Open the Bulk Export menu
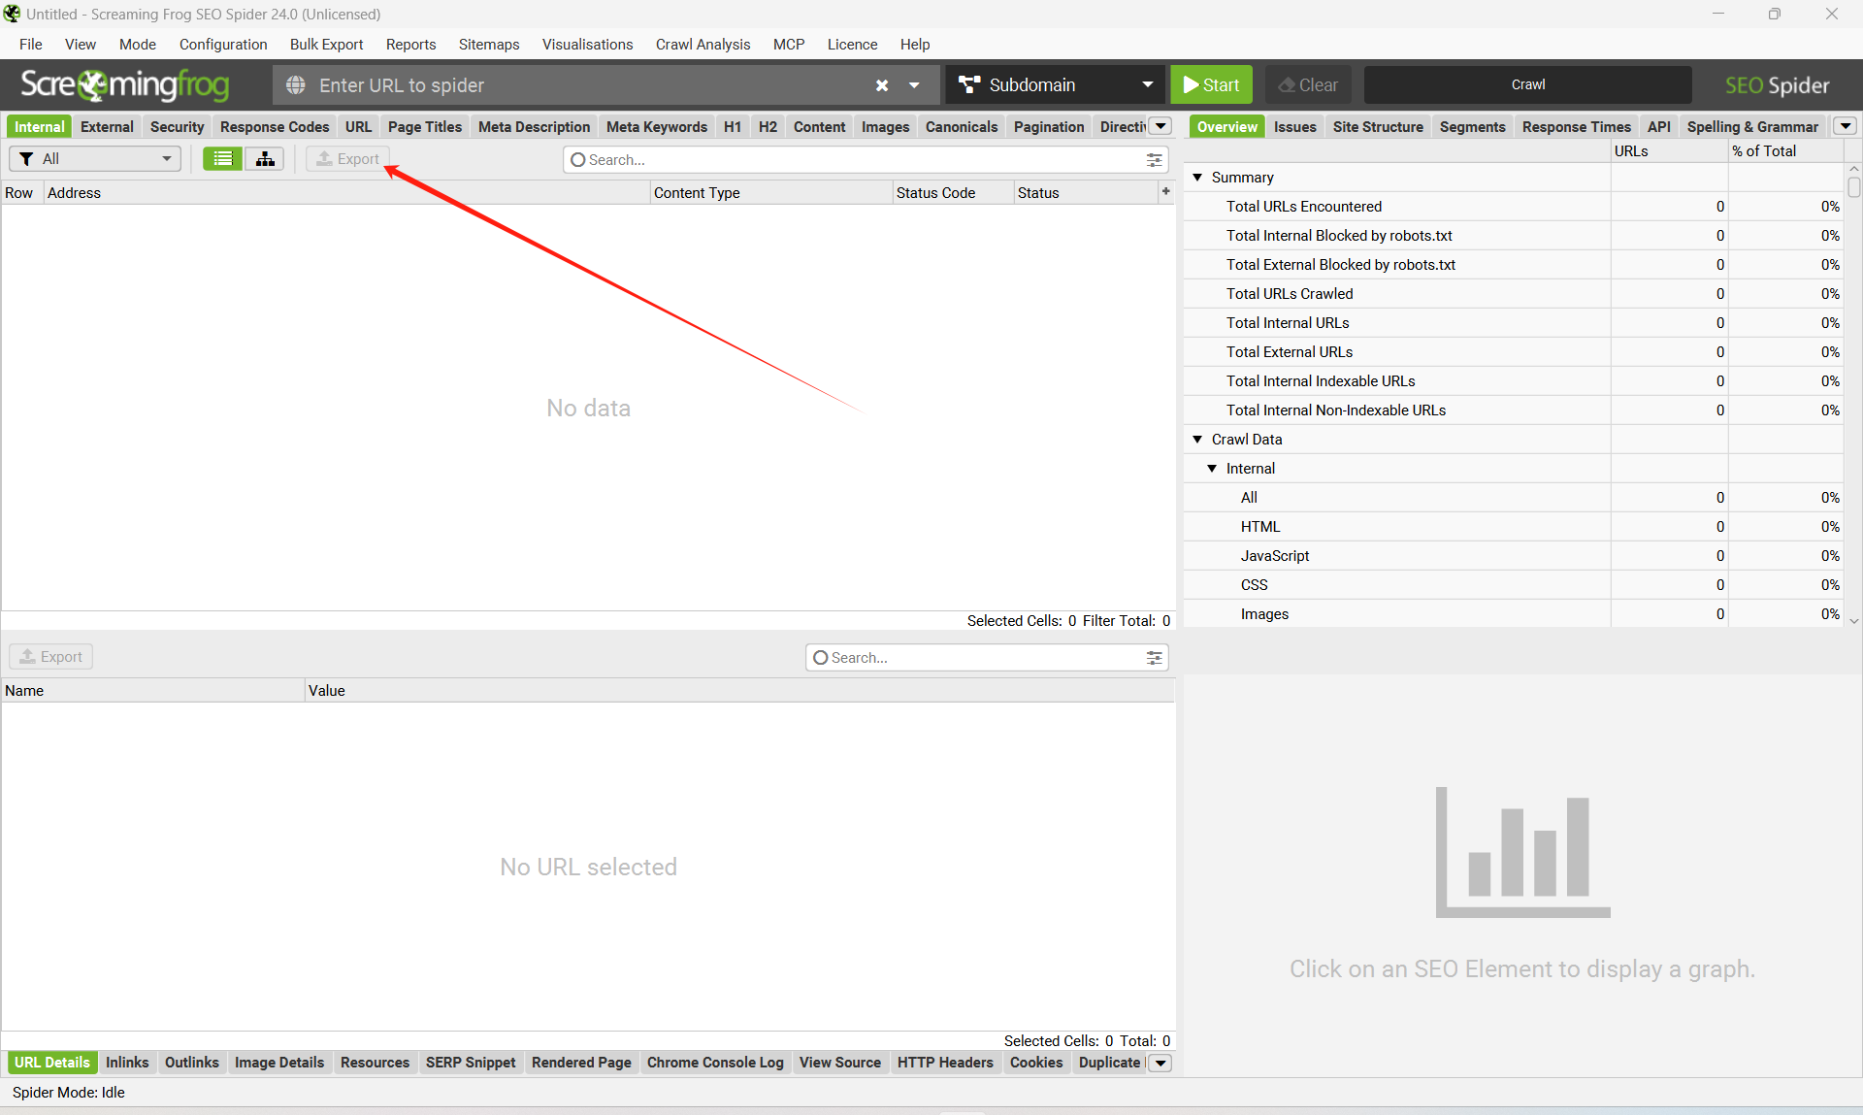Image resolution: width=1863 pixels, height=1115 pixels. pos(326,45)
